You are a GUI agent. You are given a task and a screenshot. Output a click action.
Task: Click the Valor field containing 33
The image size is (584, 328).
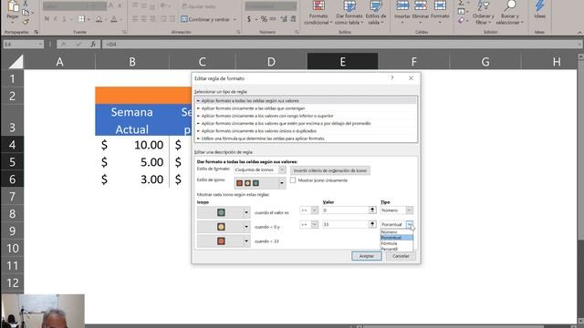345,224
